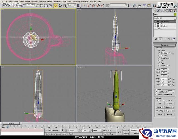
Task: Click the Mirror tool icon
Action: (130, 6)
